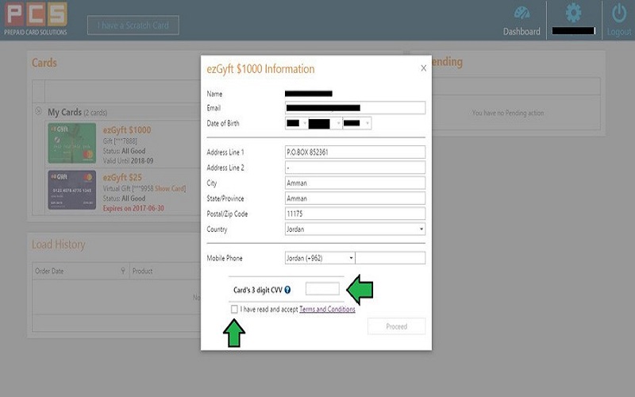Image resolution: width=635 pixels, height=397 pixels.
Task: Click the State/Province field
Action: pyautogui.click(x=355, y=198)
